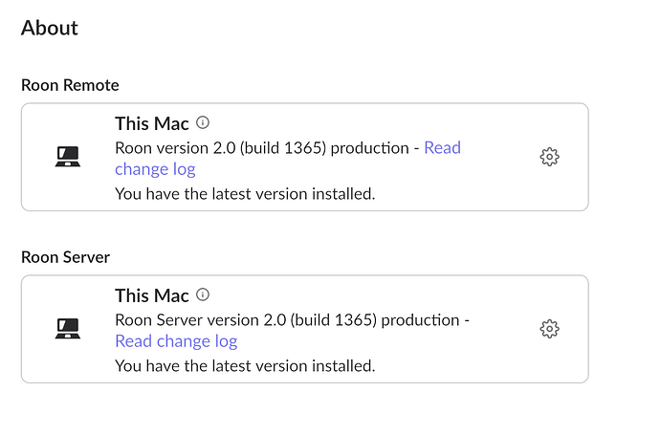Open Roon Remote 'Read change log' link
This screenshot has height=436, width=660.
(x=442, y=147)
